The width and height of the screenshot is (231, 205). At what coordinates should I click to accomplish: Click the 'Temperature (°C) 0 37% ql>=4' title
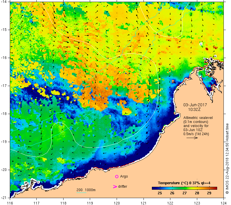point(184,183)
